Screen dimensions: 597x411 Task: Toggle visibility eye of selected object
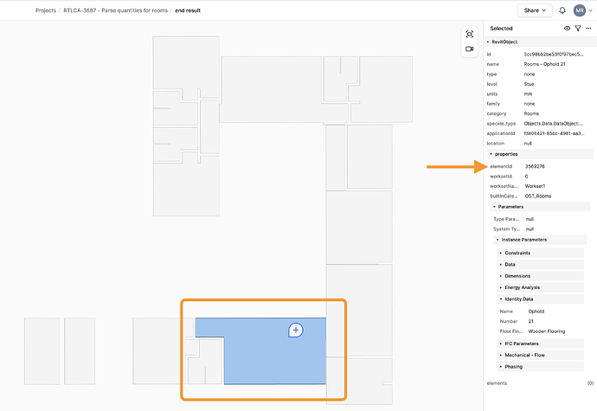point(567,29)
